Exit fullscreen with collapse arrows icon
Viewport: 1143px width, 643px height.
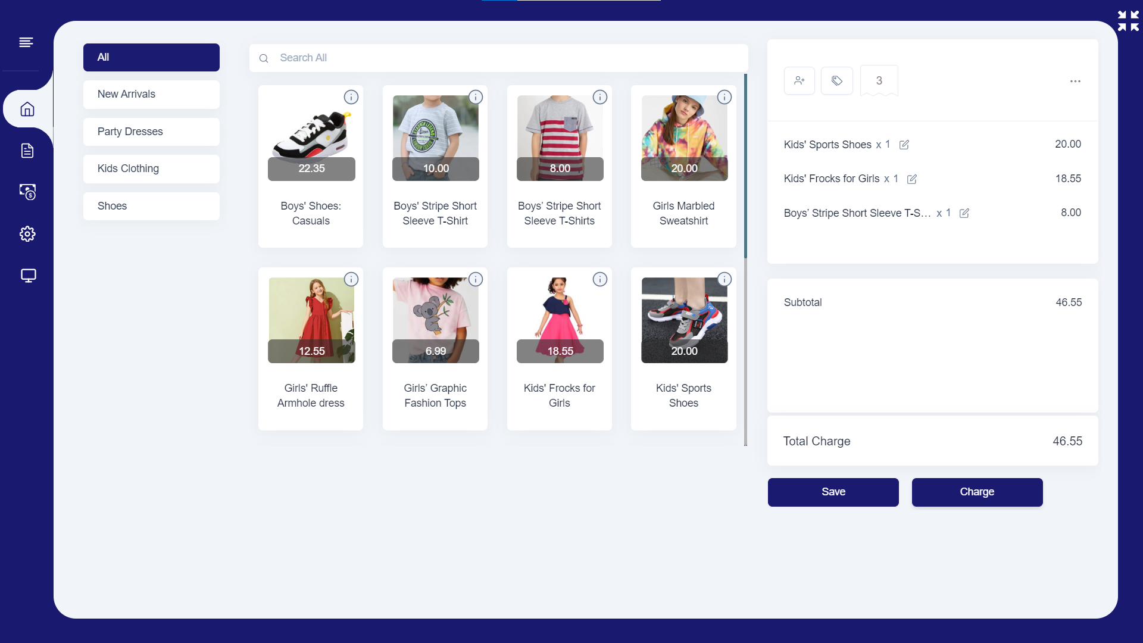1128,21
